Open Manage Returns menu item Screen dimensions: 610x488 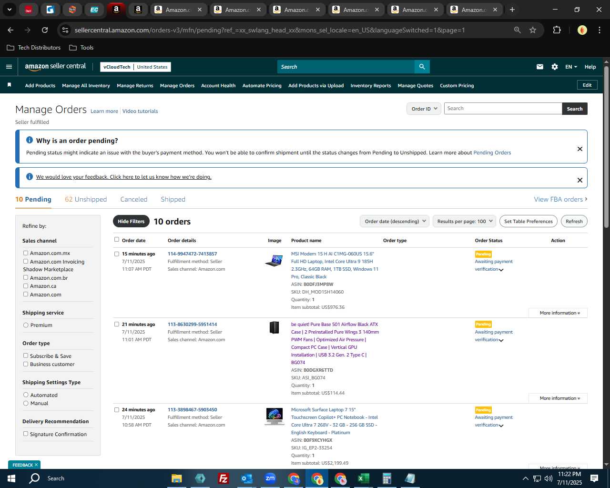[135, 86]
